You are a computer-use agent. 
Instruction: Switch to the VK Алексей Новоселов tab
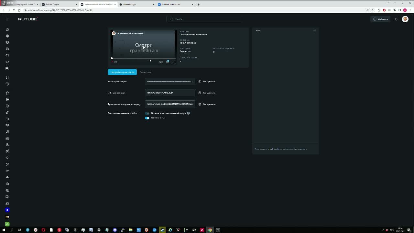(175, 5)
